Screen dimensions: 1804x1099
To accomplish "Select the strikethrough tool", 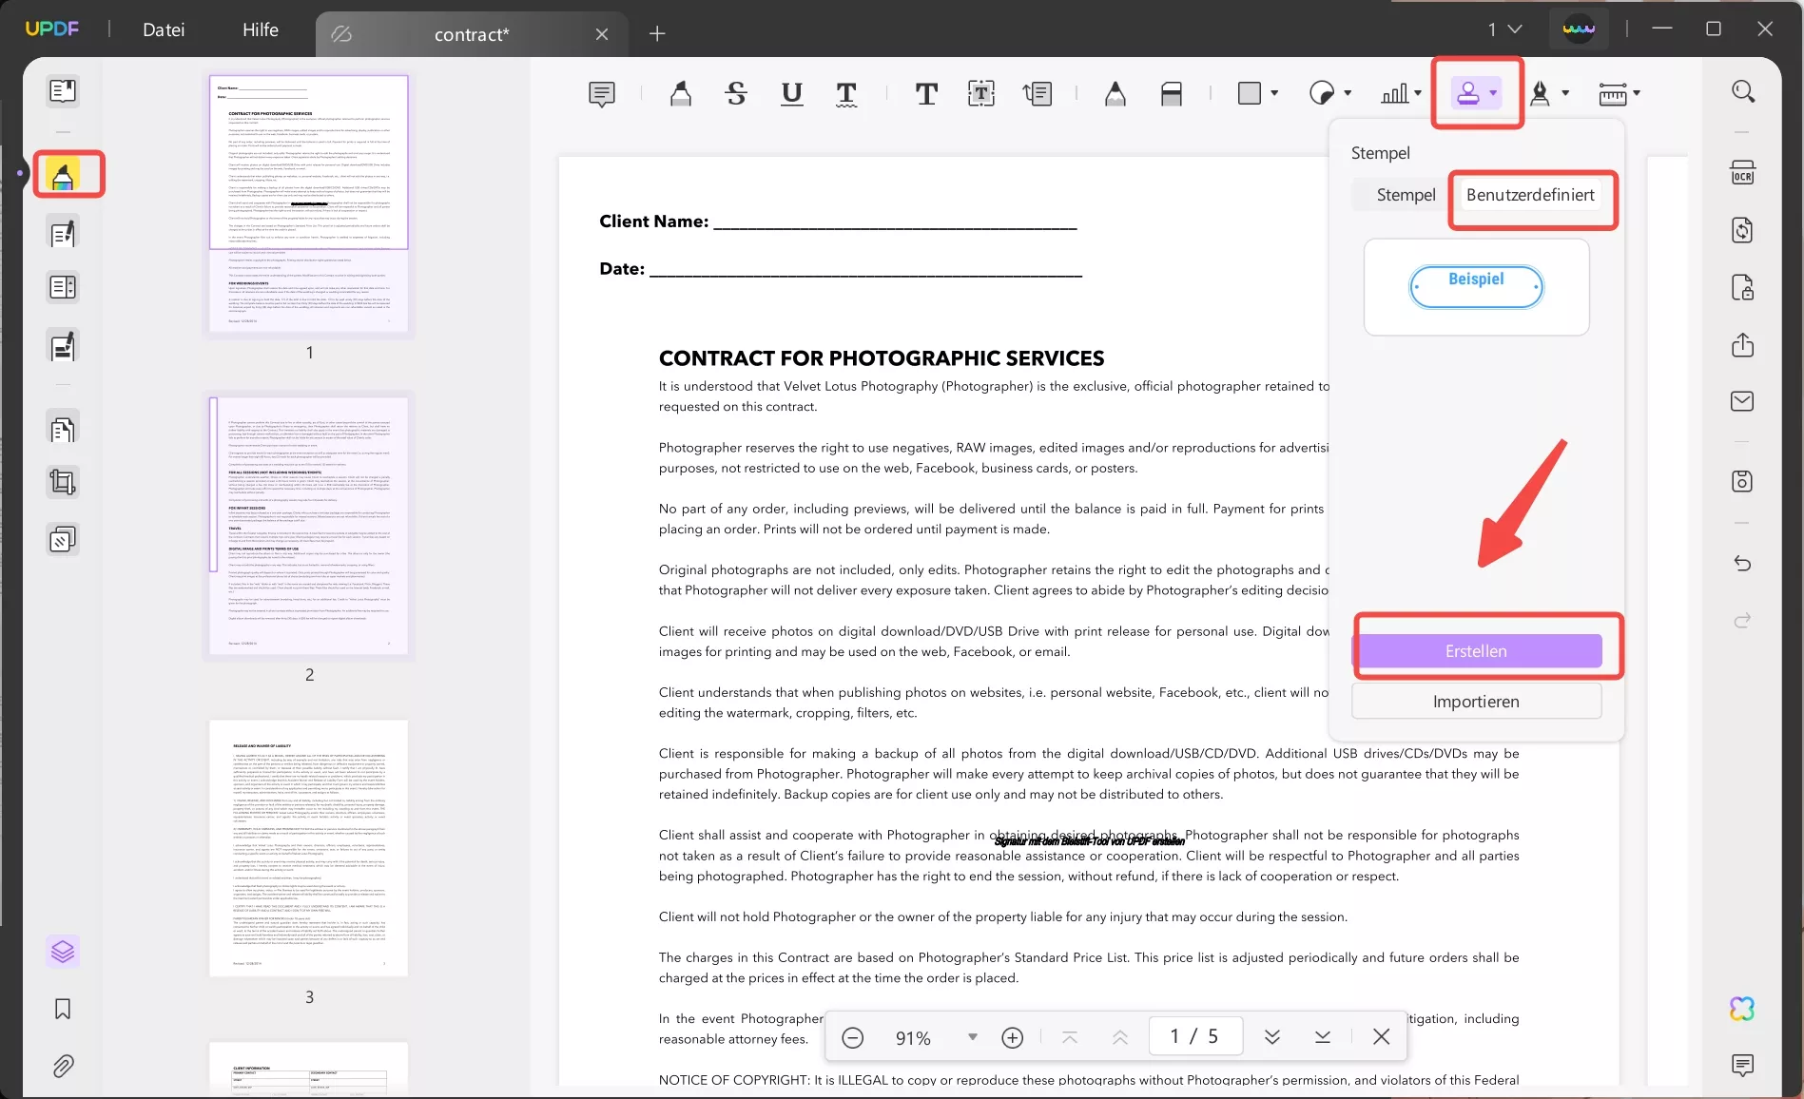I will point(736,93).
